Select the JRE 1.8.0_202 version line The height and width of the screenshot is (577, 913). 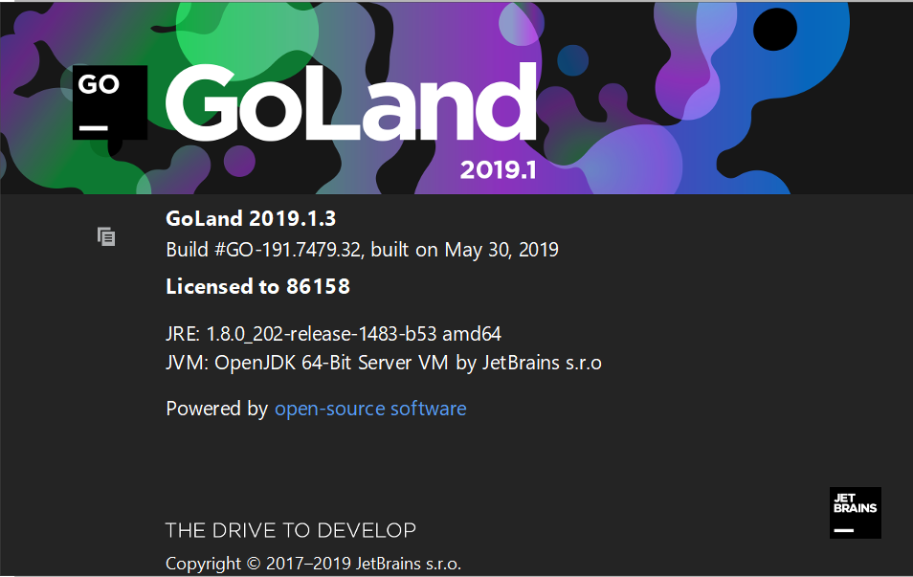334,334
